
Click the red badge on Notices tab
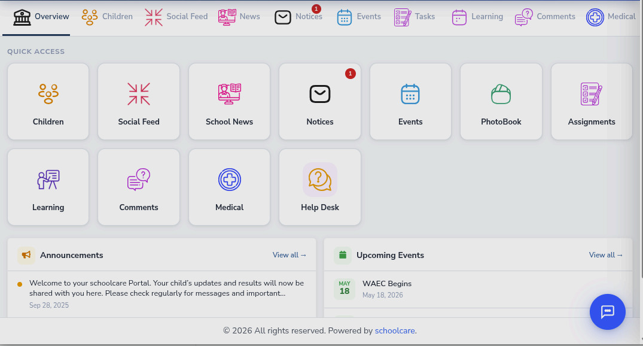pyautogui.click(x=316, y=8)
